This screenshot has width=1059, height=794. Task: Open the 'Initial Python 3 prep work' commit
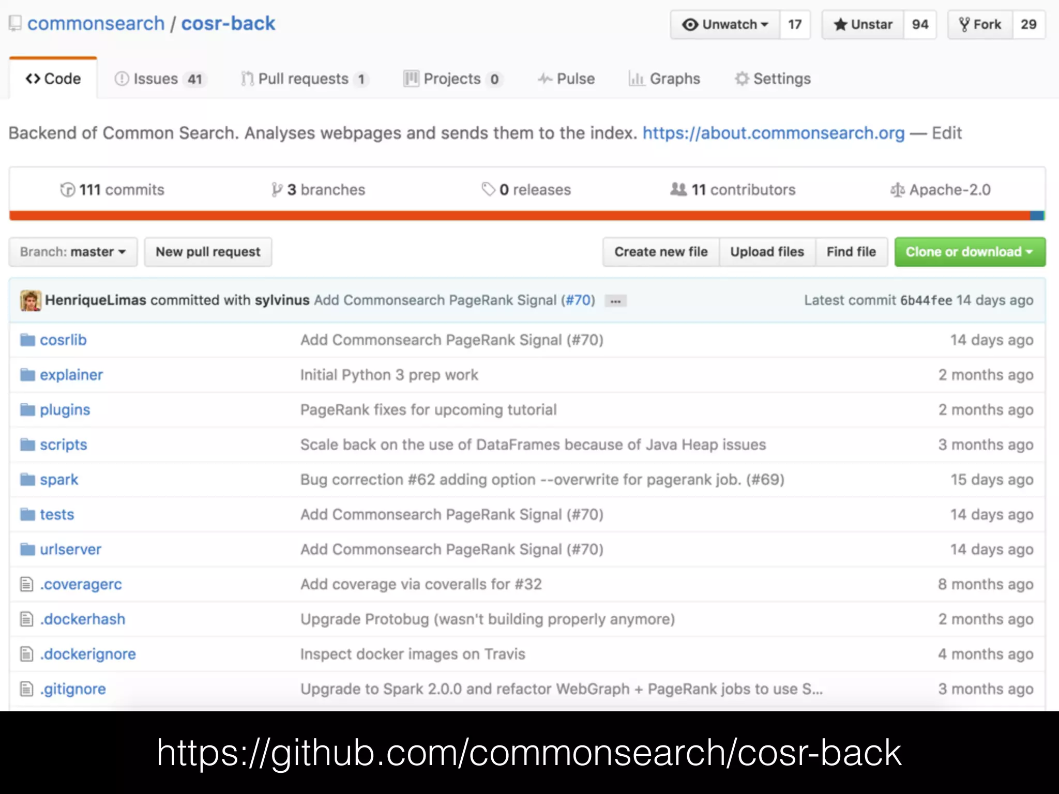(x=389, y=375)
